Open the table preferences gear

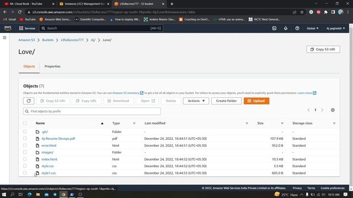[x=333, y=110]
